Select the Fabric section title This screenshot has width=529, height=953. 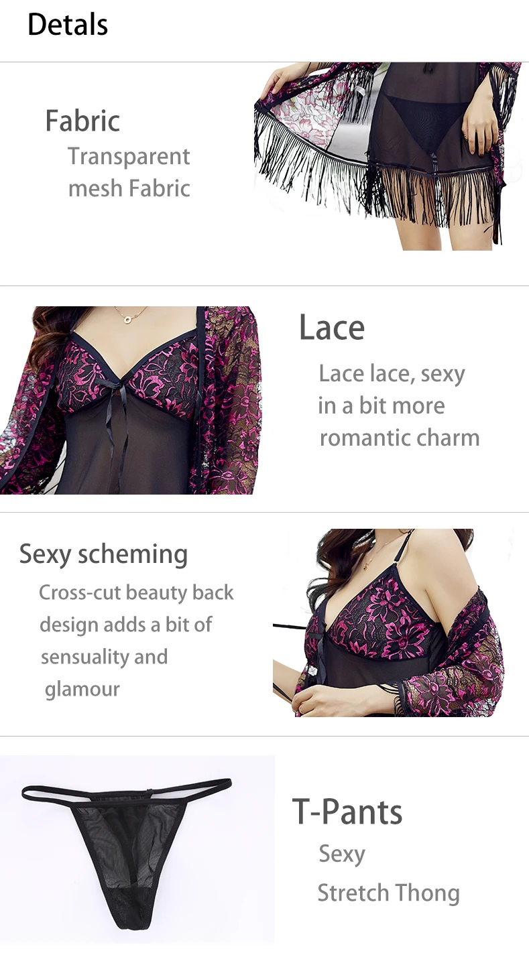pos(82,121)
